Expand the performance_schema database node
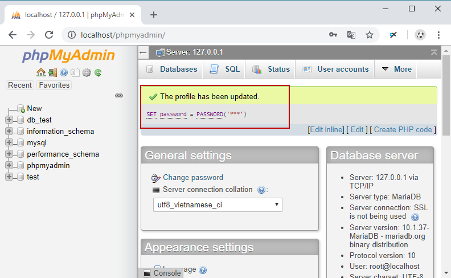The width and height of the screenshot is (451, 278). click(9, 154)
